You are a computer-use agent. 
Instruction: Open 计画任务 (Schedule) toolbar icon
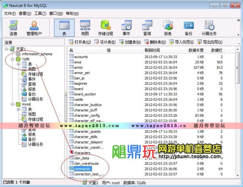click(209, 28)
